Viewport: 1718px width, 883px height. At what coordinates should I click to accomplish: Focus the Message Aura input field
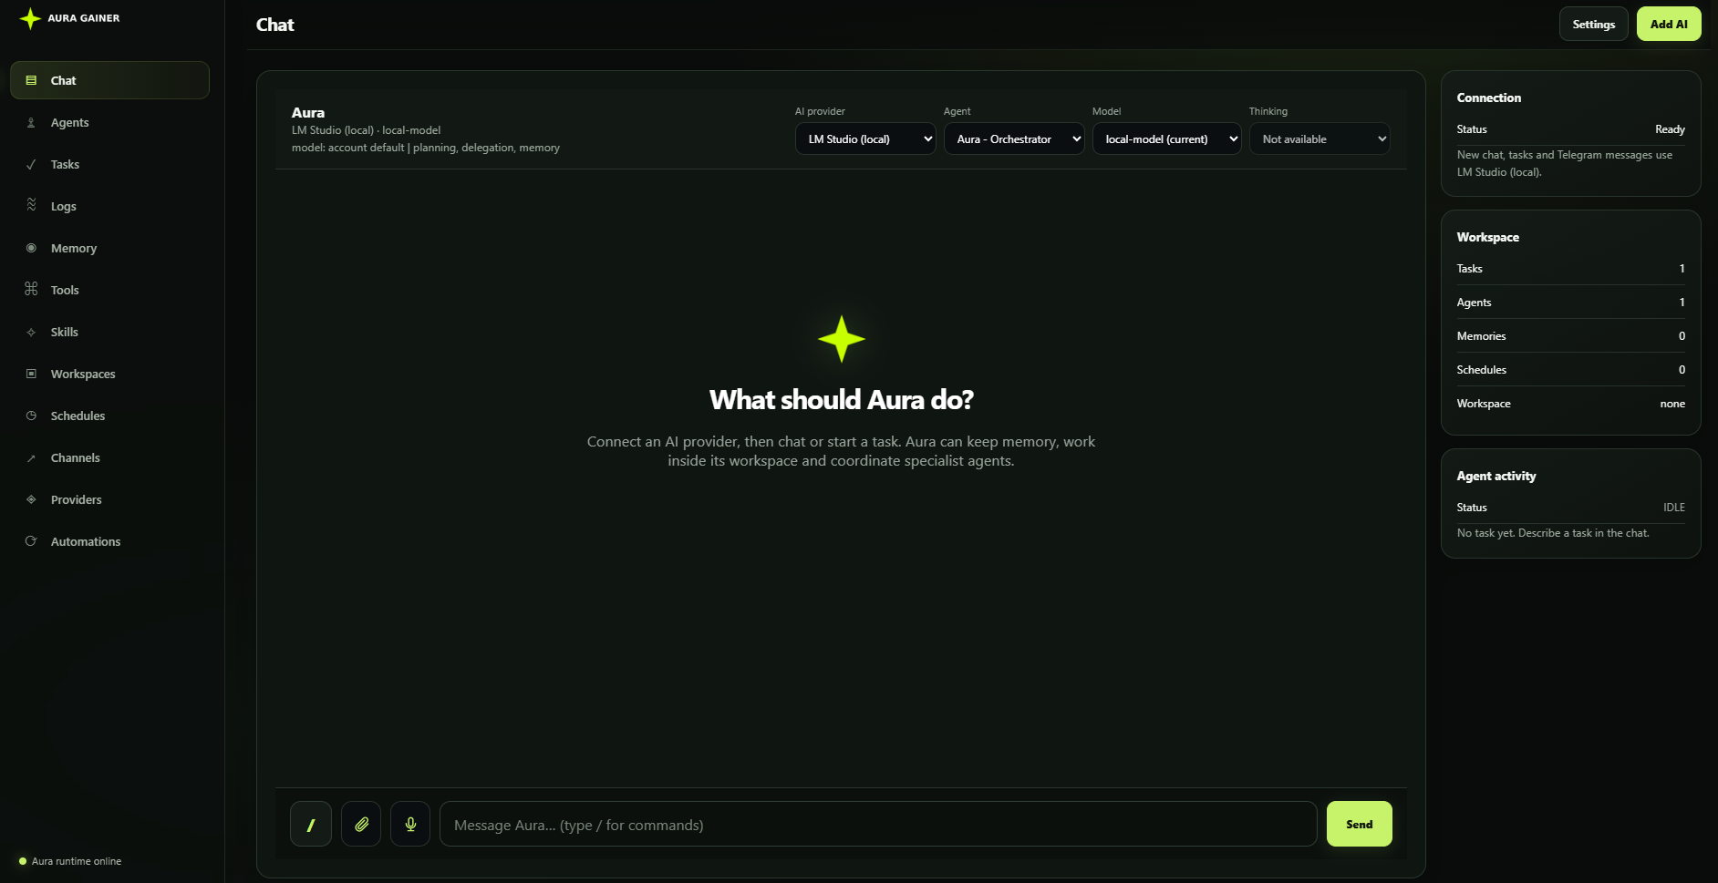878,824
